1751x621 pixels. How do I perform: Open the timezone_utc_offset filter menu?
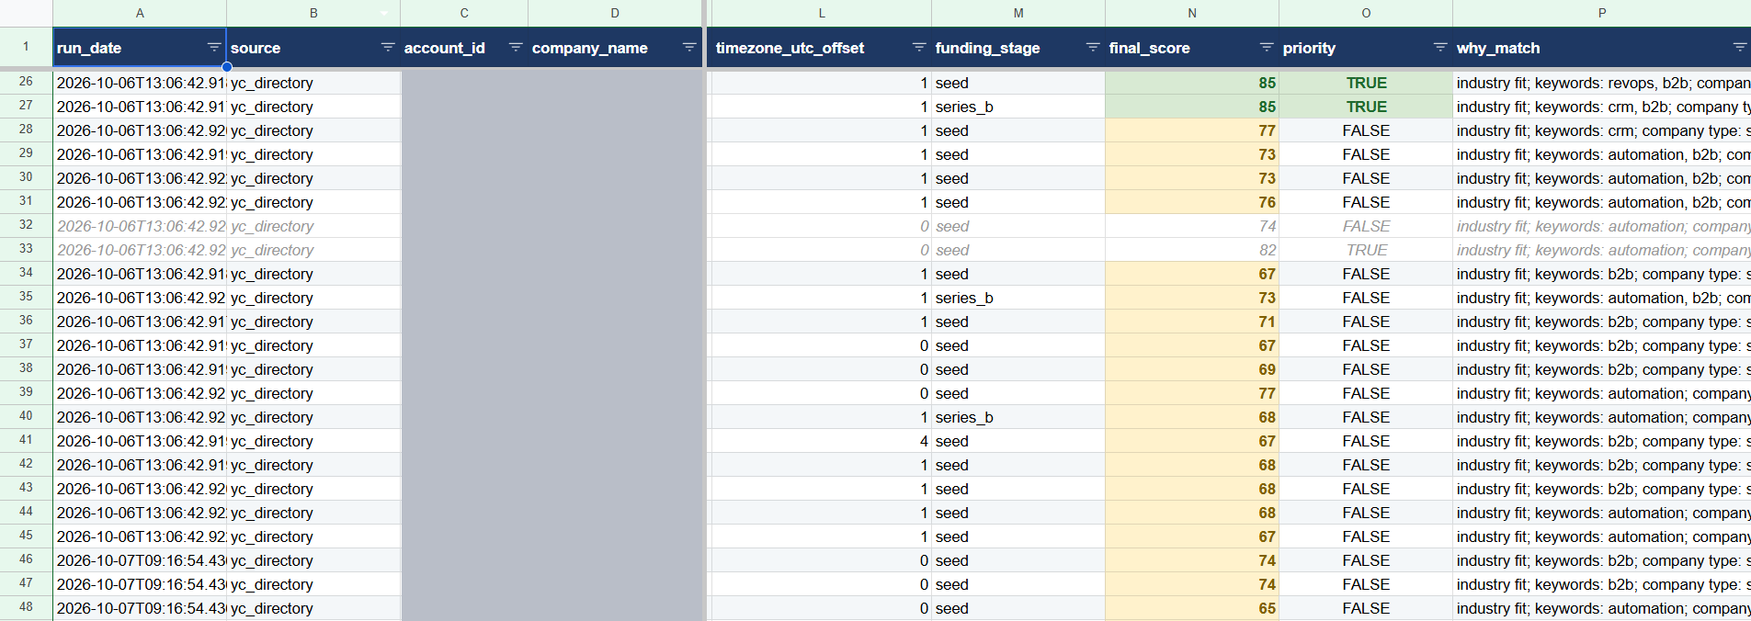919,47
